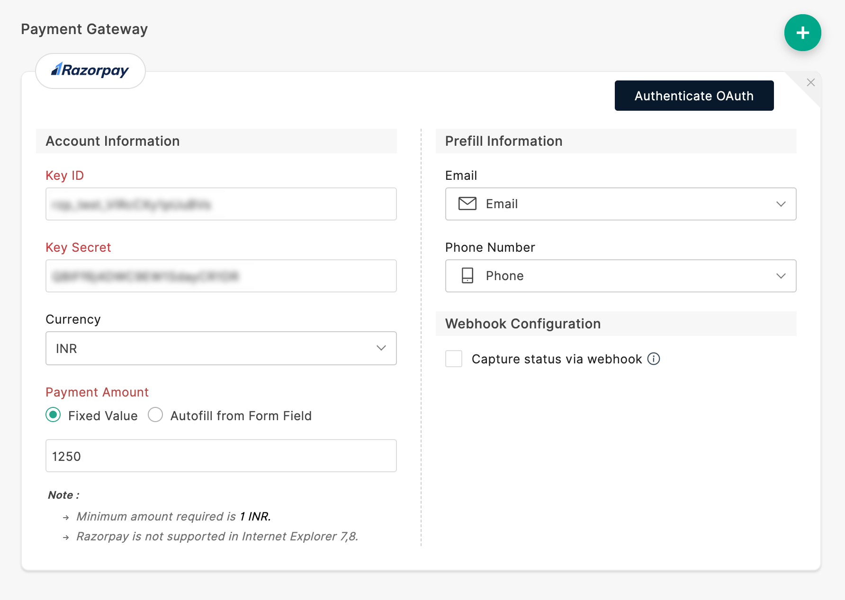Image resolution: width=845 pixels, height=600 pixels.
Task: Open the Phone Number prefill dropdown
Action: (620, 276)
